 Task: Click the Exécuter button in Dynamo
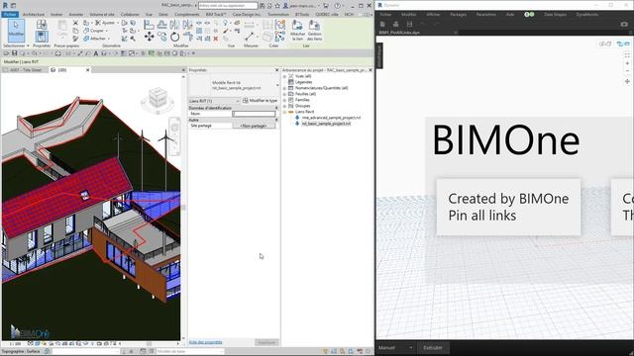[433, 347]
